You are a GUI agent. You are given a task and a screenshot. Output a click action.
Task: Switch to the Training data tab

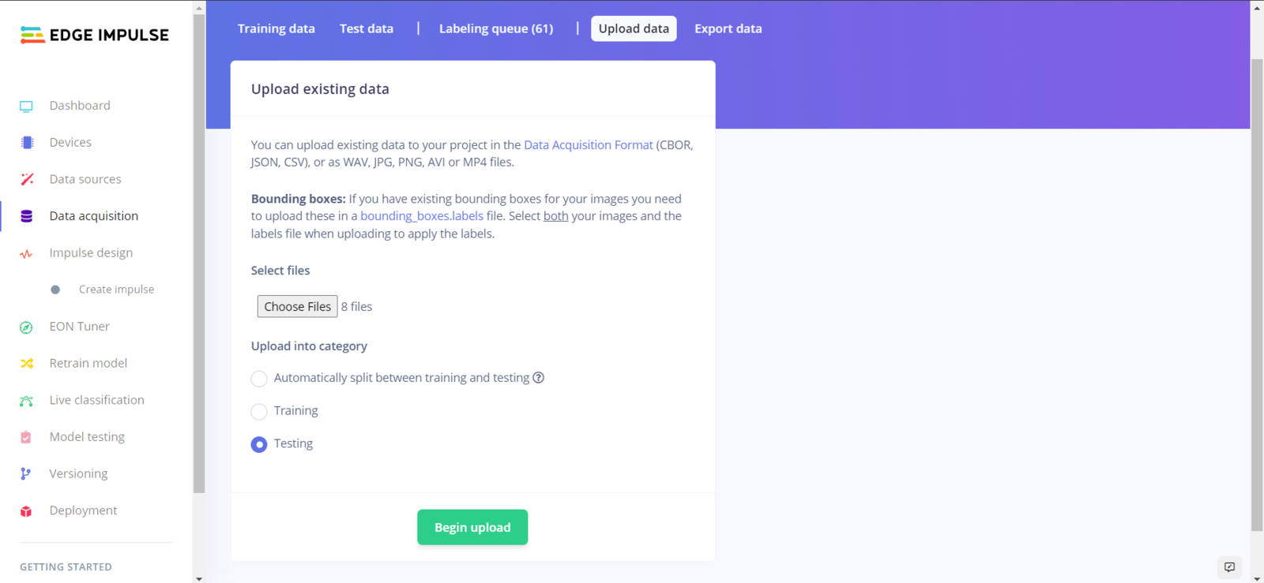(x=276, y=28)
